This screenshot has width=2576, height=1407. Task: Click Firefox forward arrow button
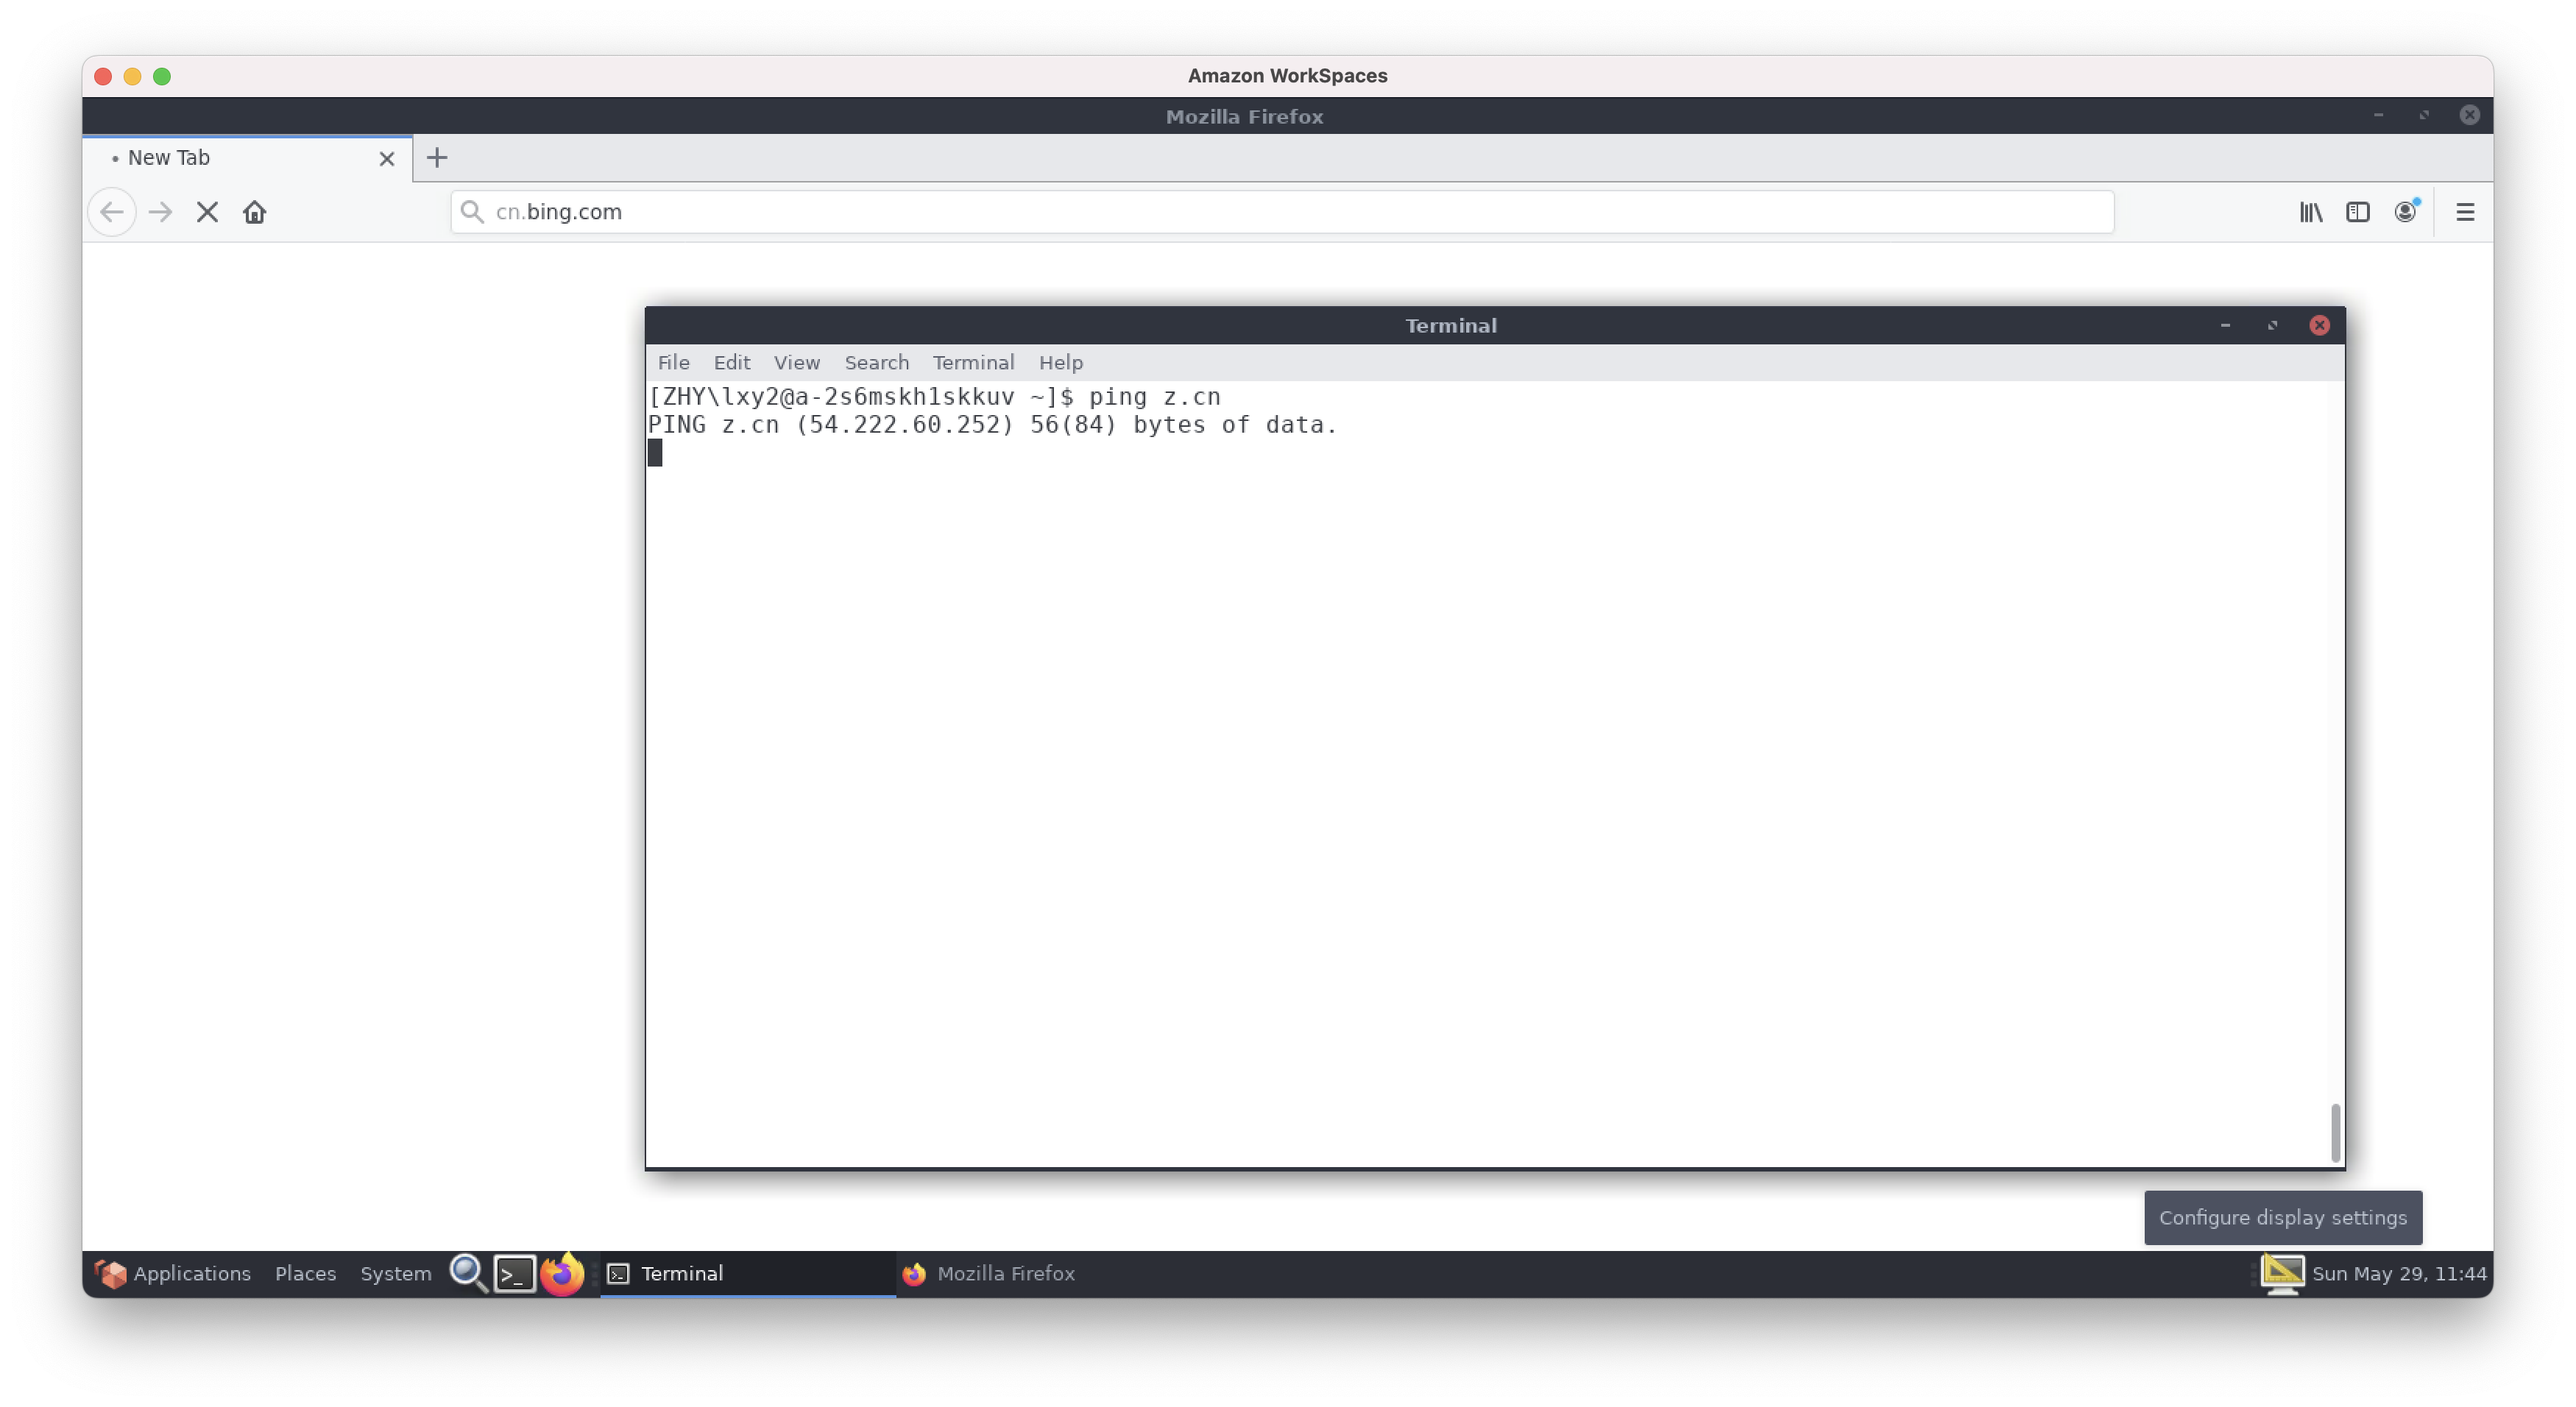tap(160, 212)
